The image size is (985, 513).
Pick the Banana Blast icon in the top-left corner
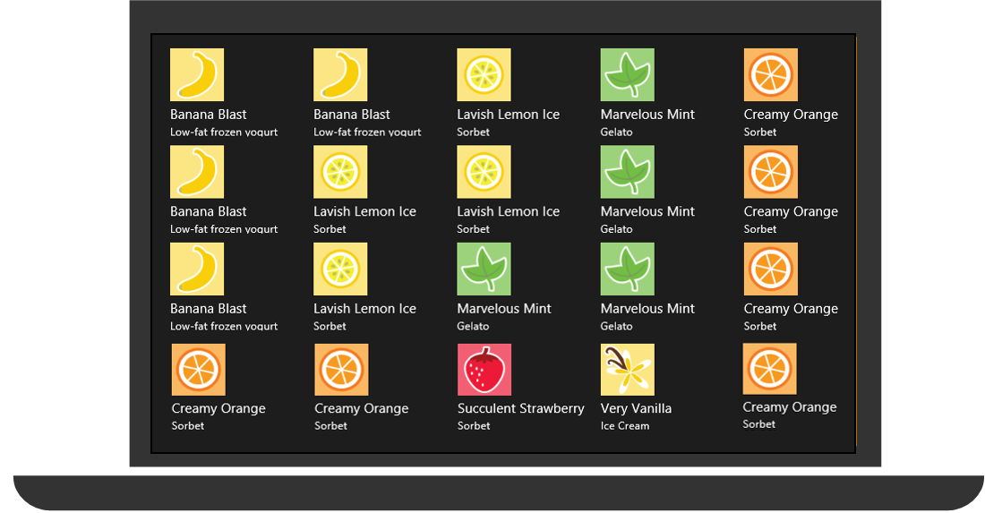pos(197,74)
